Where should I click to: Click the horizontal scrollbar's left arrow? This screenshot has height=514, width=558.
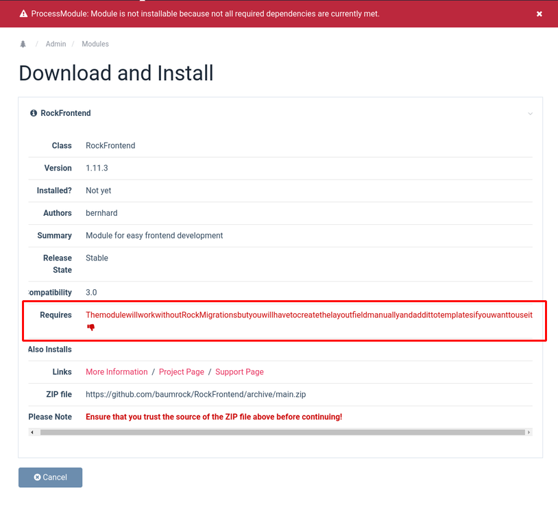coord(32,432)
